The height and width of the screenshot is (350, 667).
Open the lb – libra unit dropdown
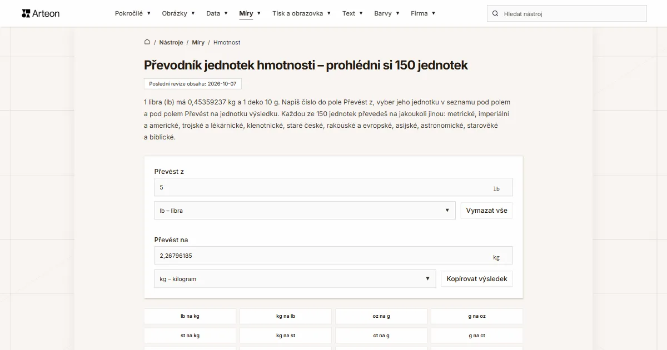click(305, 211)
